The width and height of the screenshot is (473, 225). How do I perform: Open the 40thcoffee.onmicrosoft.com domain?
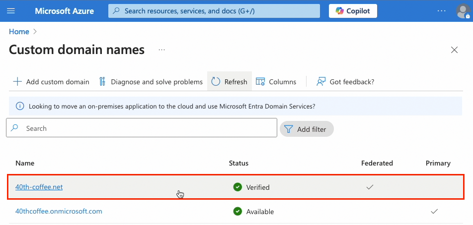pos(59,211)
